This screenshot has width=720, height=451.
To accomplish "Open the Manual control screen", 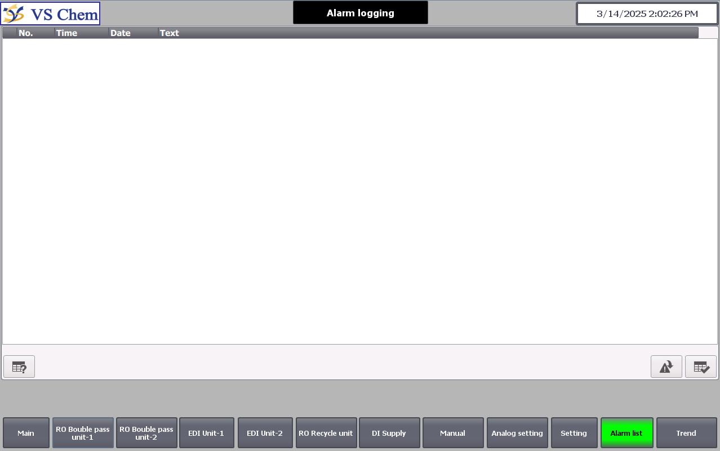I will click(x=453, y=433).
